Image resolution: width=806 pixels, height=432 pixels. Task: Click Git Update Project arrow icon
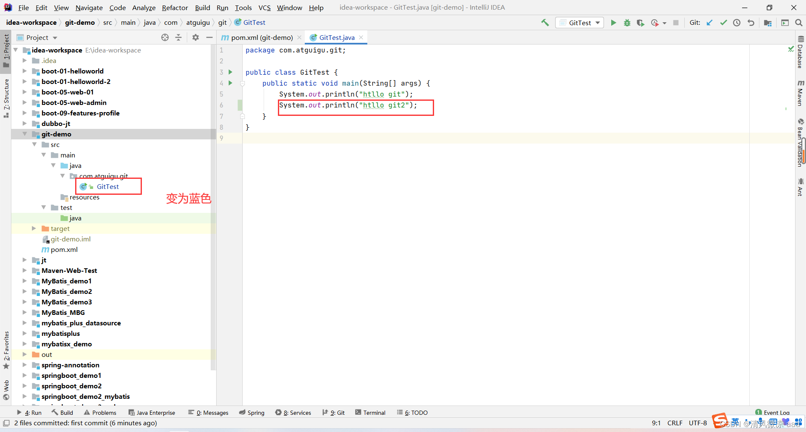pos(709,23)
